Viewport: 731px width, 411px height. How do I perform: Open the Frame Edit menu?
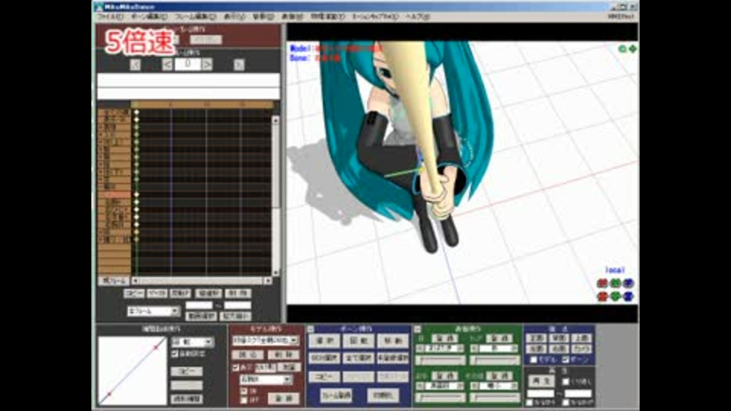195,16
